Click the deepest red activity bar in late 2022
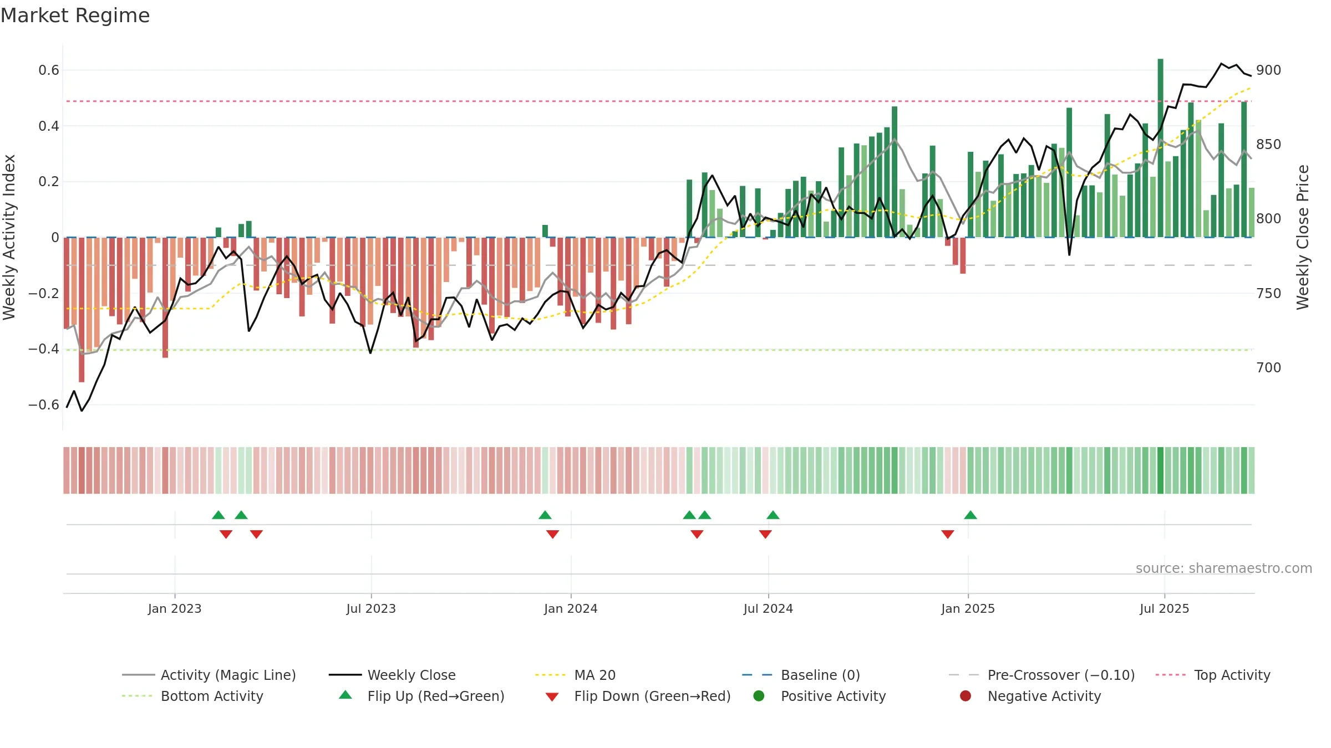 click(x=82, y=310)
